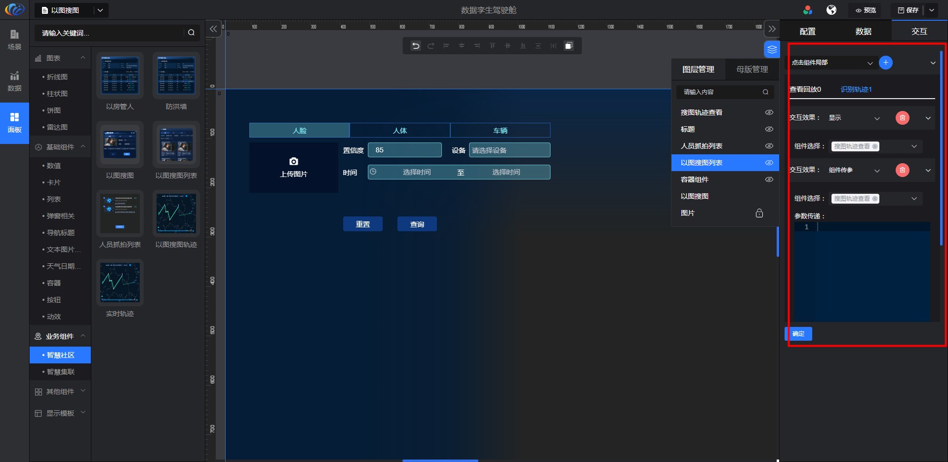Click the globe icon in the top bar
The width and height of the screenshot is (948, 462).
tap(831, 10)
